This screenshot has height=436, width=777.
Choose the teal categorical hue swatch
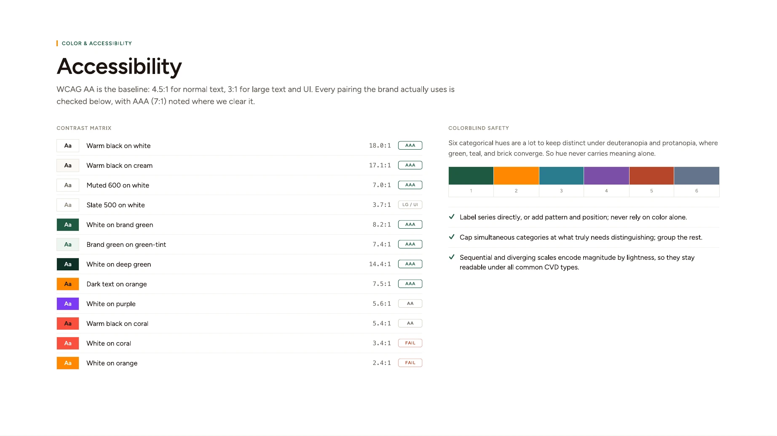pos(561,176)
